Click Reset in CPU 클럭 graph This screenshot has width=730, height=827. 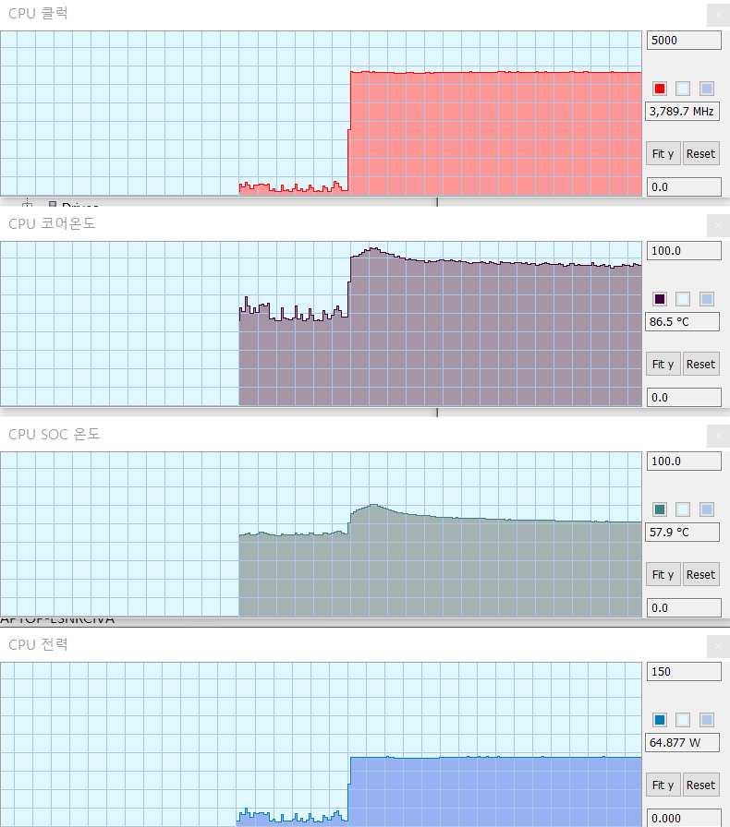tap(701, 153)
